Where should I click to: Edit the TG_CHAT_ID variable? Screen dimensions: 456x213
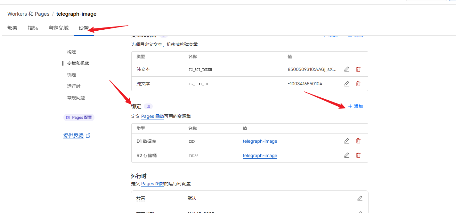coord(346,84)
